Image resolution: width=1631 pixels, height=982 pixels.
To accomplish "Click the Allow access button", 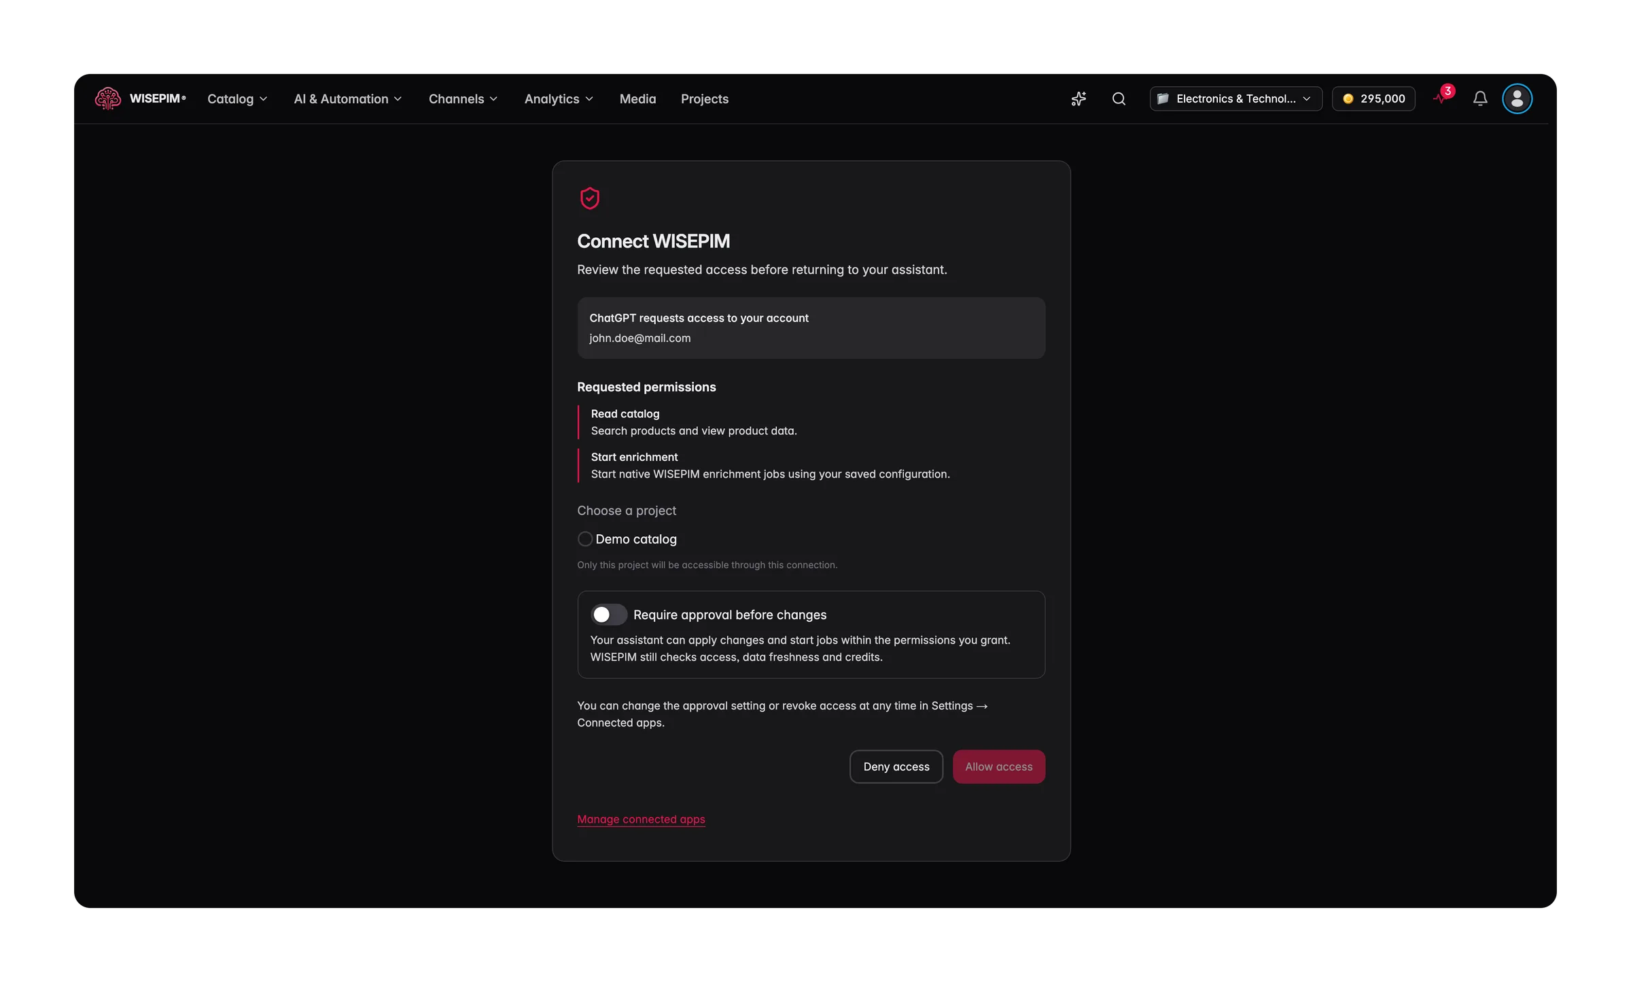I will point(998,767).
